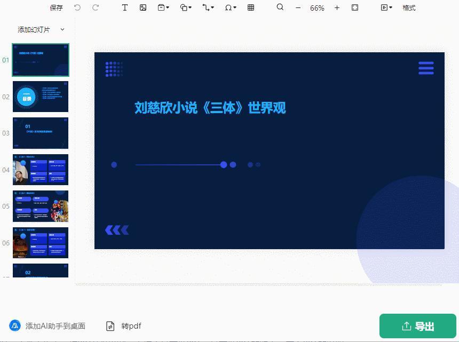This screenshot has height=342, width=459.
Task: Start the slideshow playback icon
Action: [383, 7]
